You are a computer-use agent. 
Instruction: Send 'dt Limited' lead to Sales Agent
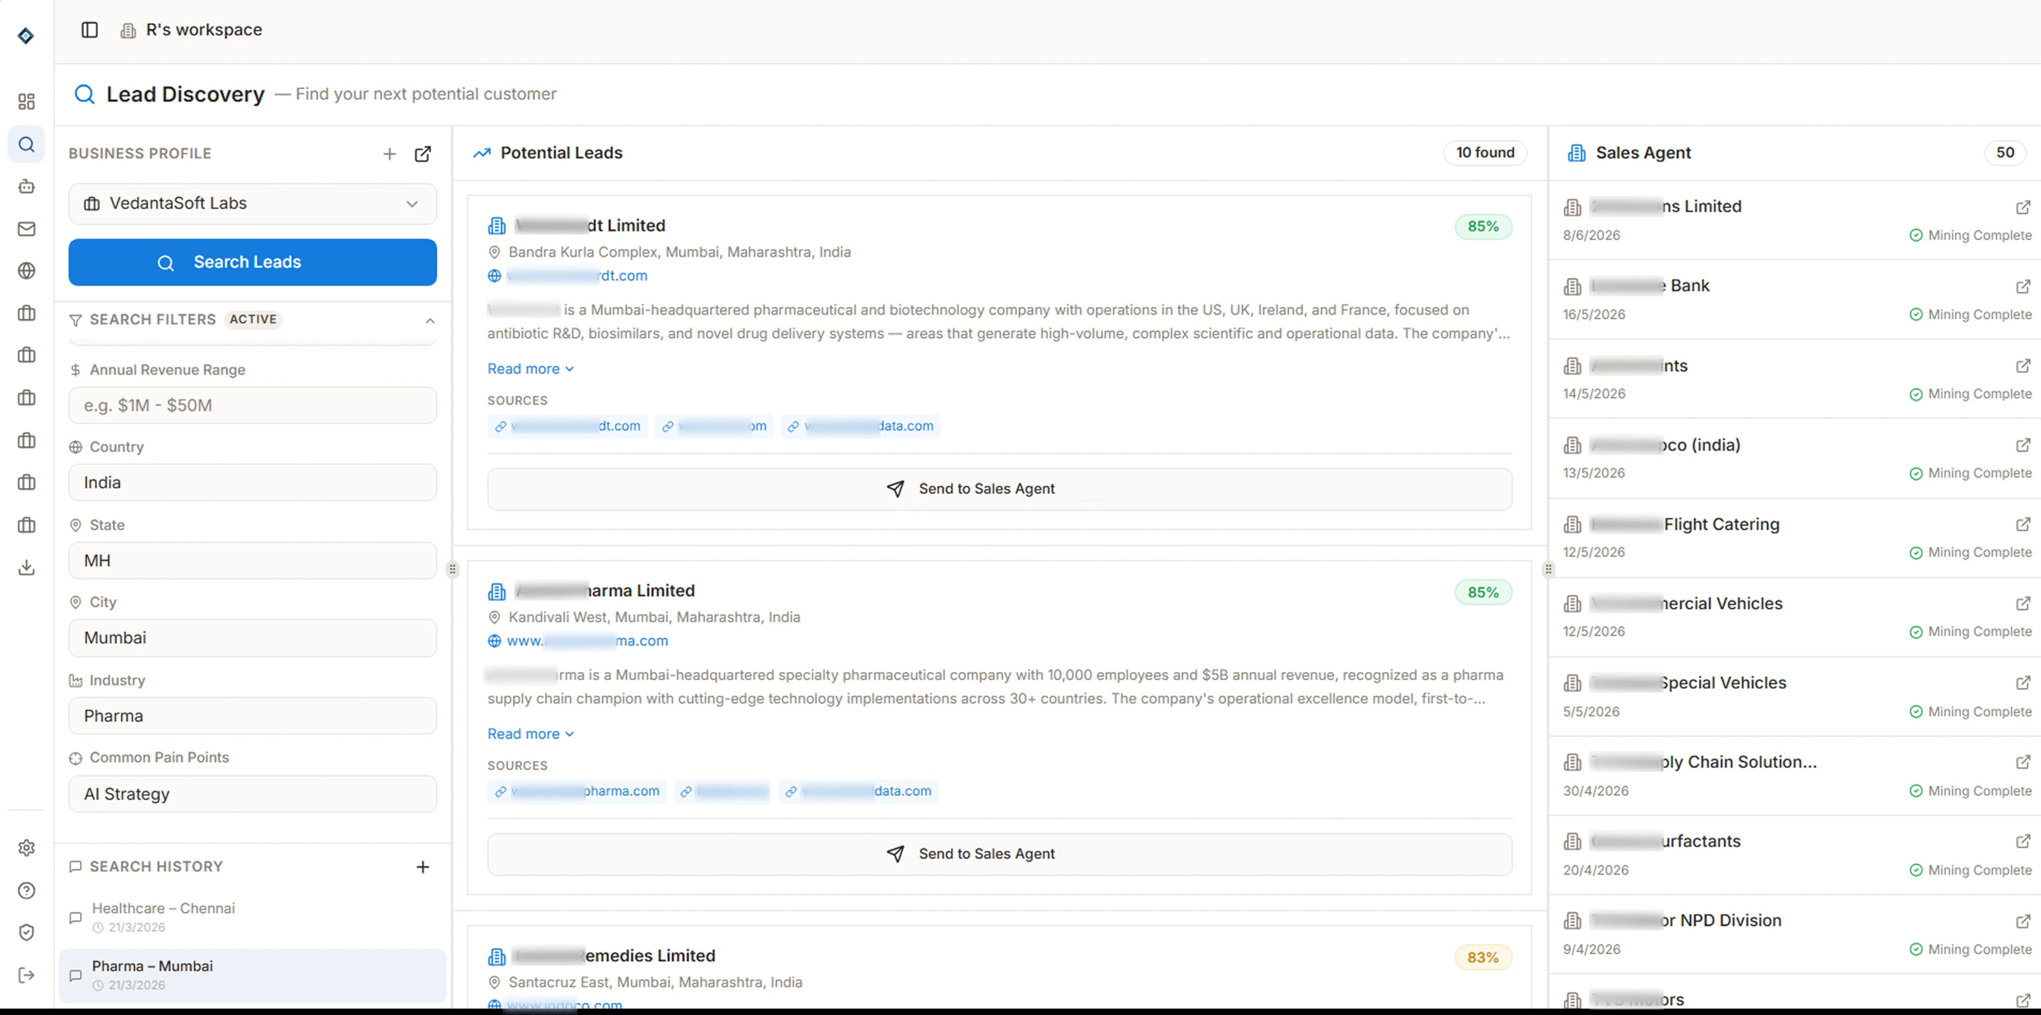point(999,489)
